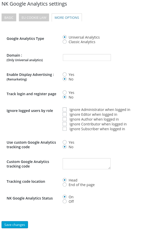The height and width of the screenshot is (231, 143).
Task: Click the custom tracking code textarea
Action: pyautogui.click(x=87, y=164)
